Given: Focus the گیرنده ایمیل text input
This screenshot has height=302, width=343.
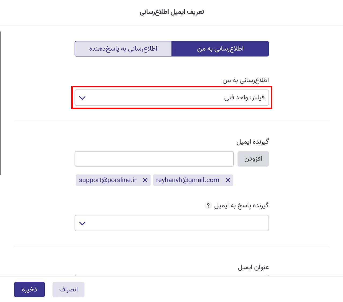Looking at the screenshot, I should click(x=154, y=159).
